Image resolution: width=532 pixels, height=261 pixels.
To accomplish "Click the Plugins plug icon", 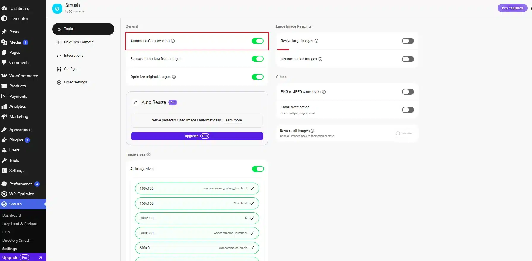I will click(4, 140).
